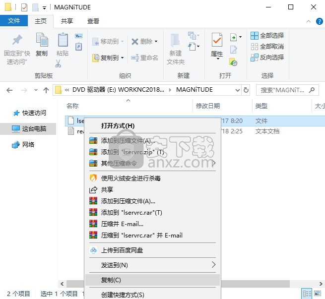Click the Paste shortcut icon
325x299 pixels.
78,47
